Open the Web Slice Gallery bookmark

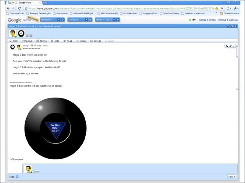pos(170,14)
